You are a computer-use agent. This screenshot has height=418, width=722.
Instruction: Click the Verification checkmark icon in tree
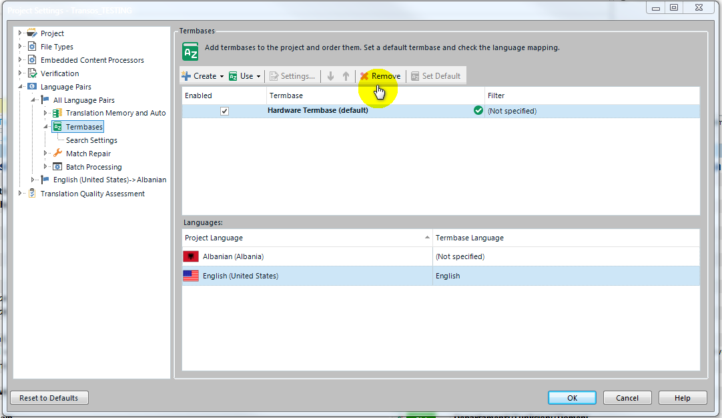[32, 73]
